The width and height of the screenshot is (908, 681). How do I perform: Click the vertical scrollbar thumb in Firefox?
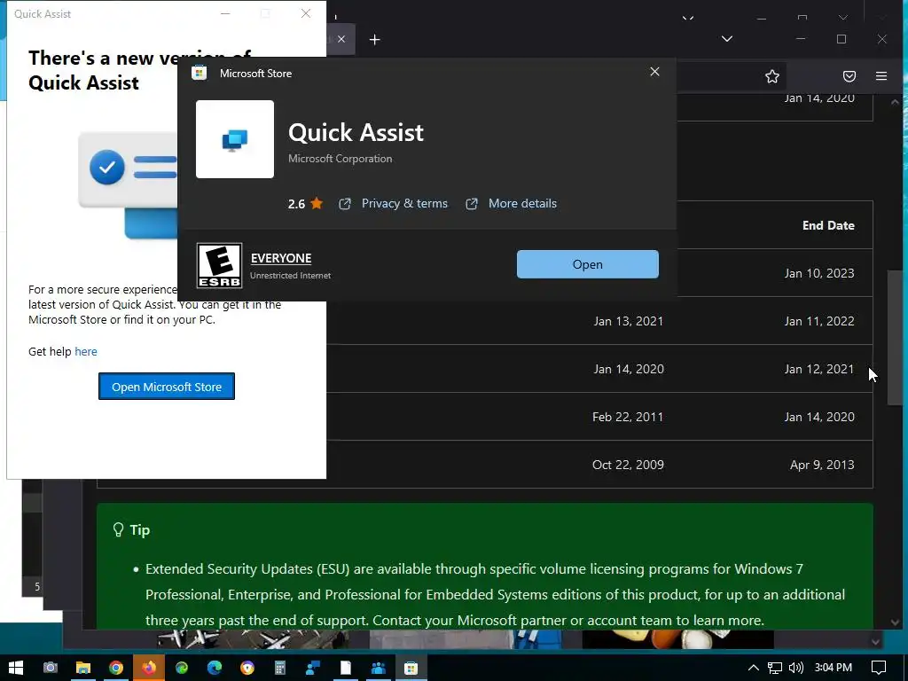coord(895,338)
